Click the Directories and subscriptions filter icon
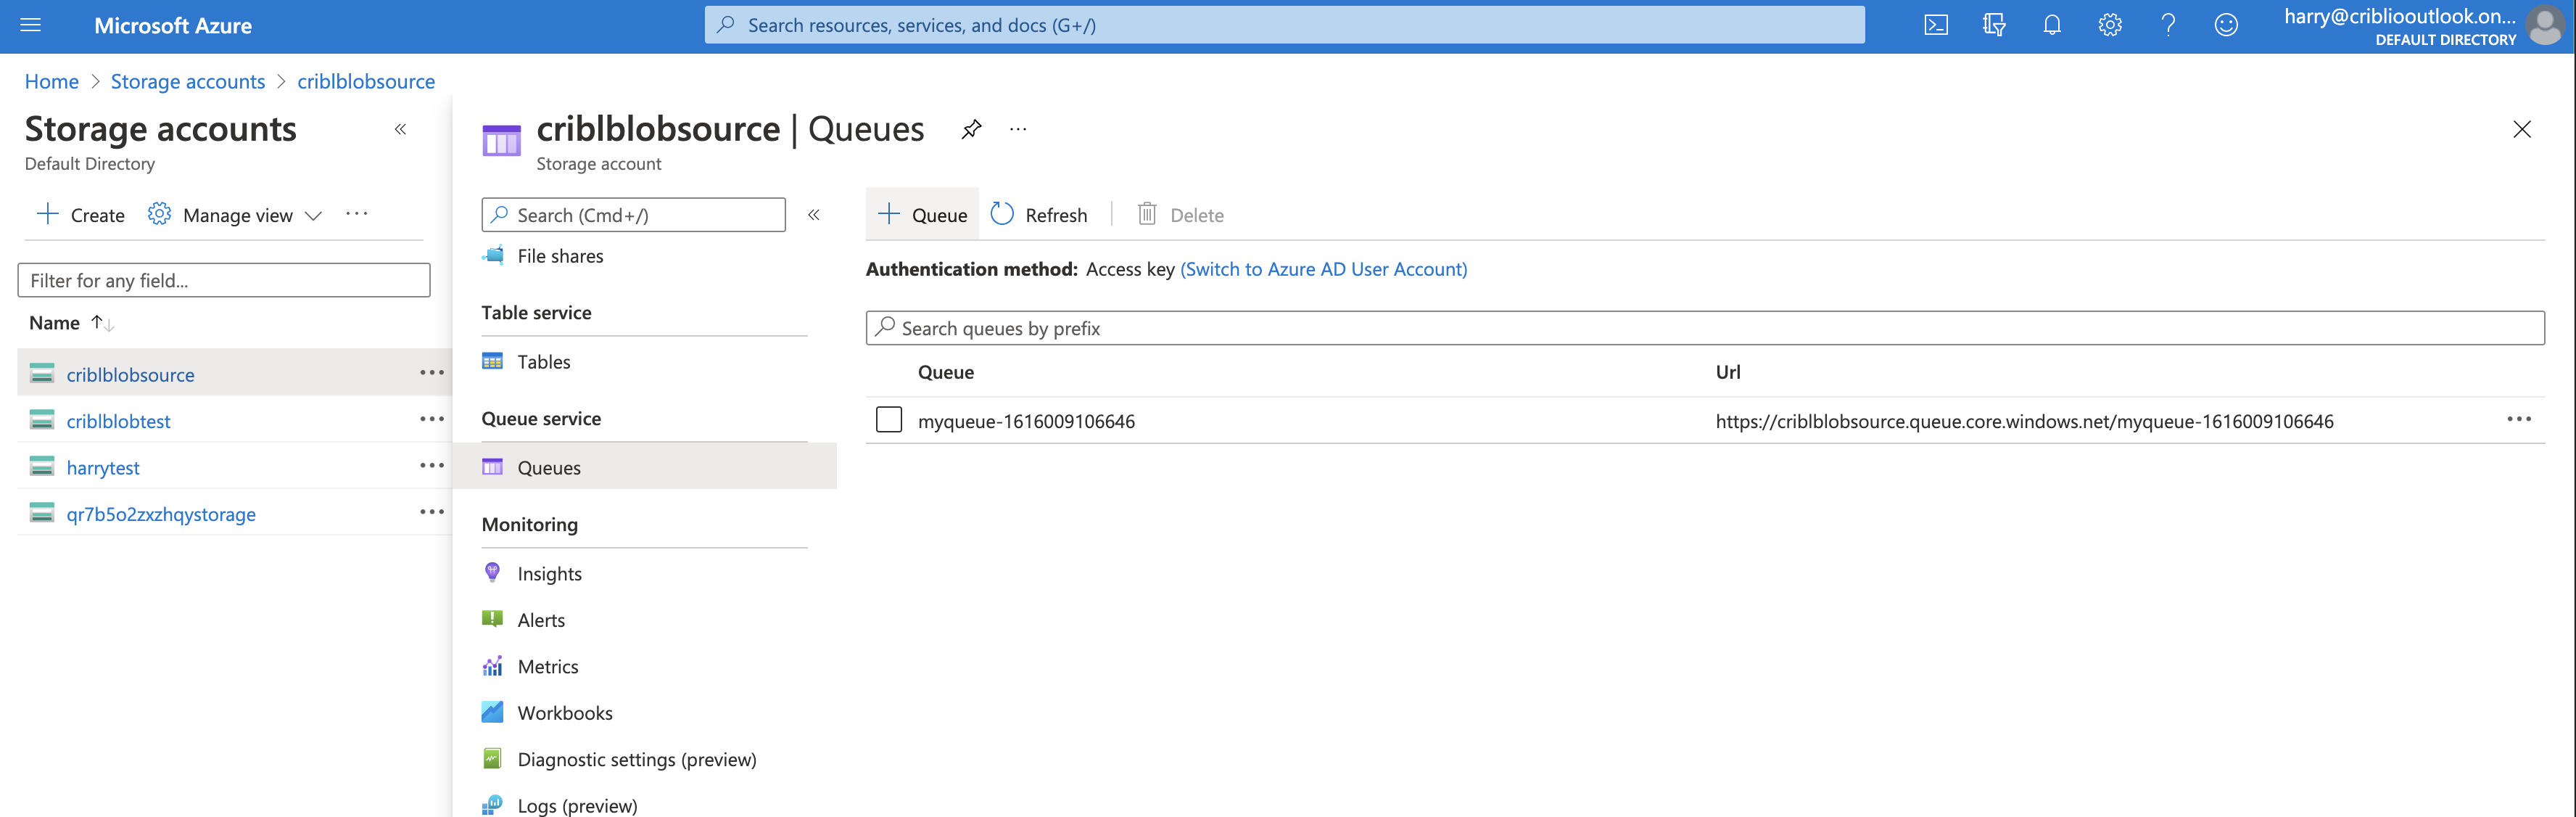2576x817 pixels. (1994, 25)
